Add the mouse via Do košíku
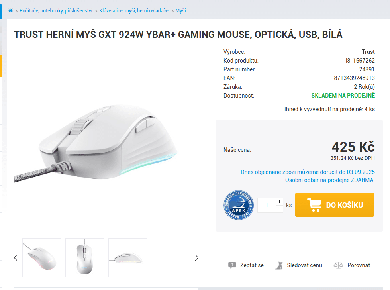Screen dimensions: 390x290 point(335,205)
